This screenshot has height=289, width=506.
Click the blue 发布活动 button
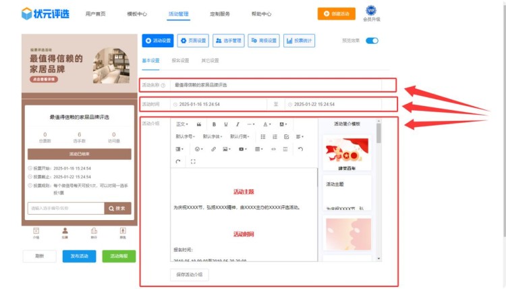pos(79,257)
